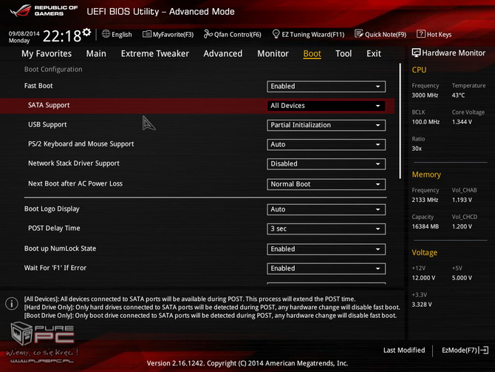Open Network Stack Driver Support dropdown
This screenshot has height=372, width=495.
[326, 163]
